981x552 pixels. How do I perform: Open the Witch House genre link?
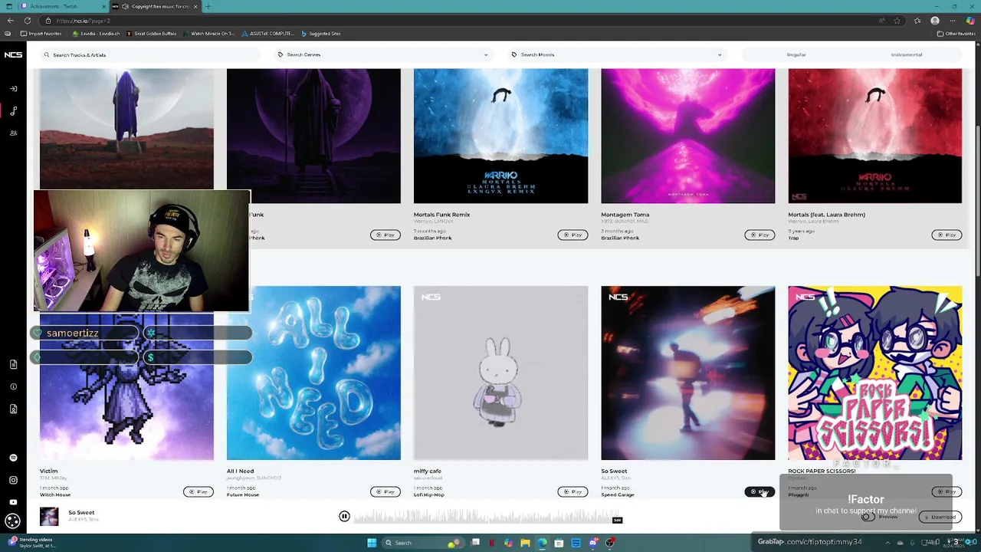click(55, 495)
